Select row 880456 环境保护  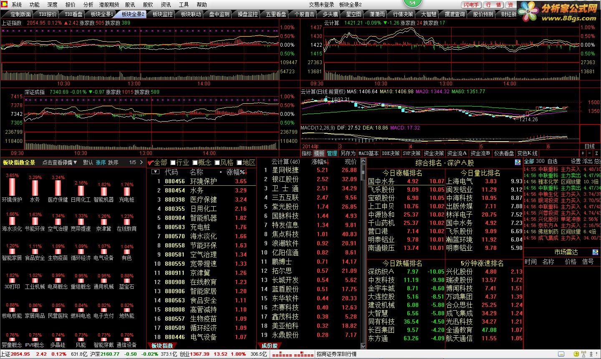202,181
